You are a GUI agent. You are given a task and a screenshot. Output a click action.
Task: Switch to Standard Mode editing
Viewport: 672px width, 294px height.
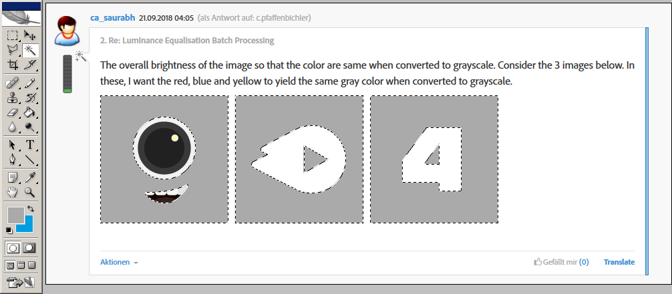(x=13, y=248)
